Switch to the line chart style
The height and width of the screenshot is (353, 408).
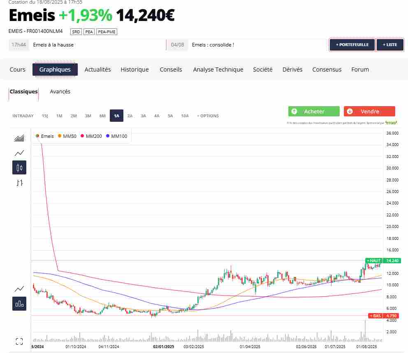tap(19, 153)
